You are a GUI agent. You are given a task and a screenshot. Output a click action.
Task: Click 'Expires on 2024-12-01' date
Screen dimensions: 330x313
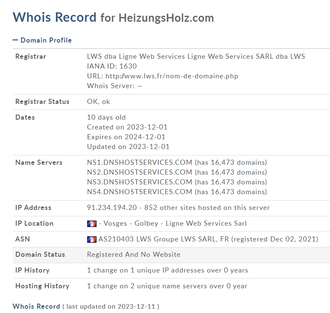[x=126, y=137]
